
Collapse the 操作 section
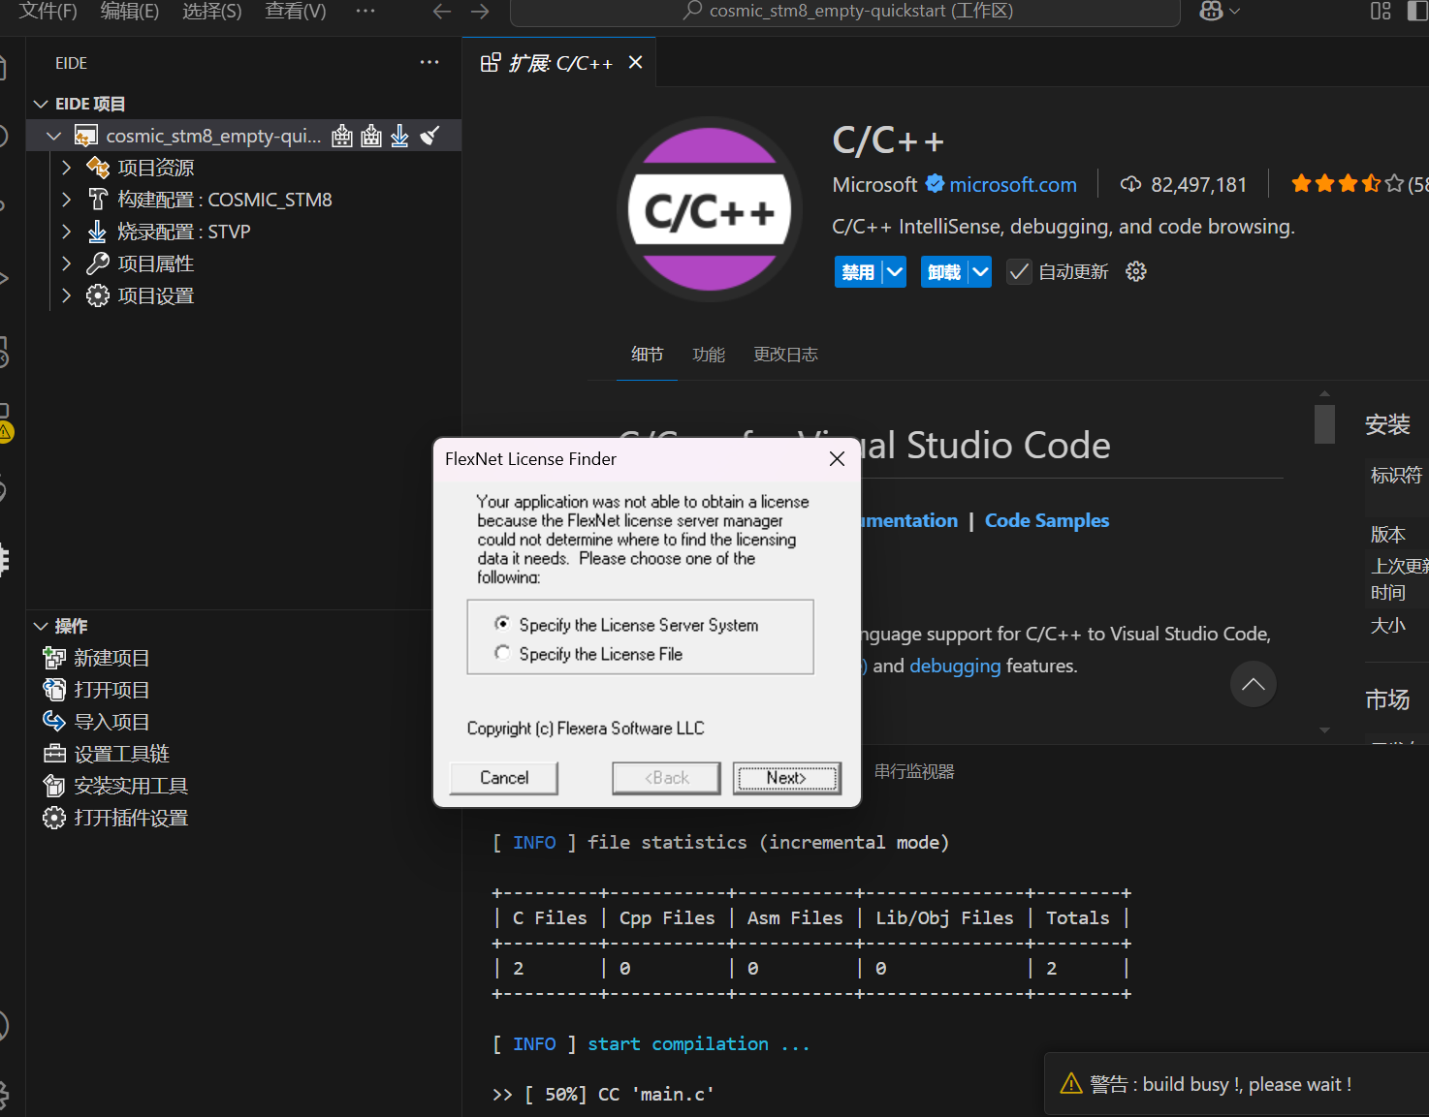41,626
